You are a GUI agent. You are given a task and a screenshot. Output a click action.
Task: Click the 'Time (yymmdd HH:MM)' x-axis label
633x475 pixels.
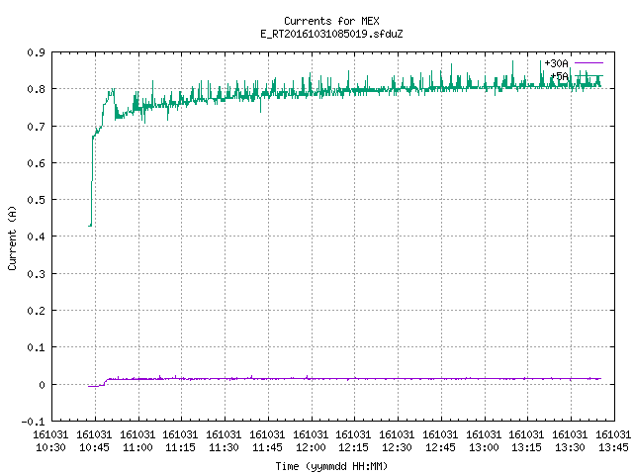click(x=331, y=466)
